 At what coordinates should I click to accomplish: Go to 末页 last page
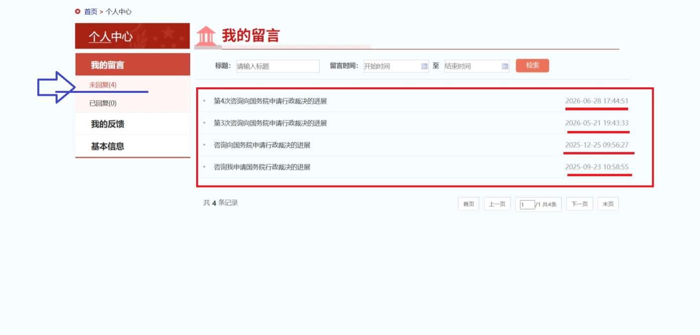tap(608, 204)
